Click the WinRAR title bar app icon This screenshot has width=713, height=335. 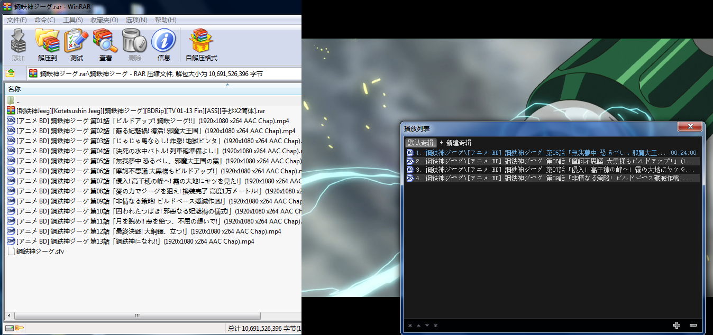point(6,6)
